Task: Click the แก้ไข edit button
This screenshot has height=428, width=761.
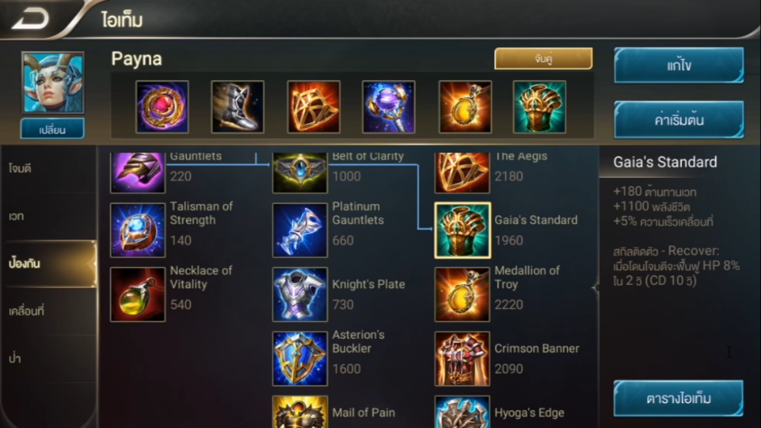Action: click(679, 65)
